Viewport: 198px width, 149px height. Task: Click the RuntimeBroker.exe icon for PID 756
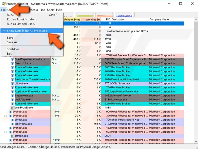tap(12, 88)
